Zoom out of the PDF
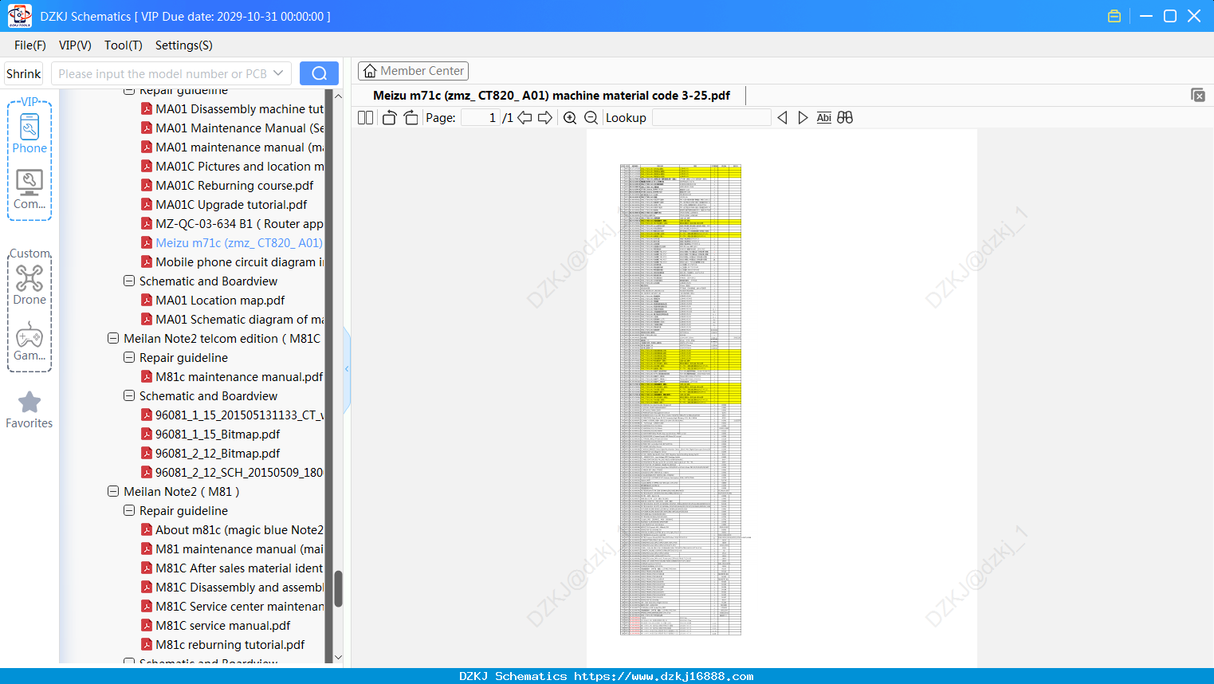The image size is (1214, 684). (591, 118)
